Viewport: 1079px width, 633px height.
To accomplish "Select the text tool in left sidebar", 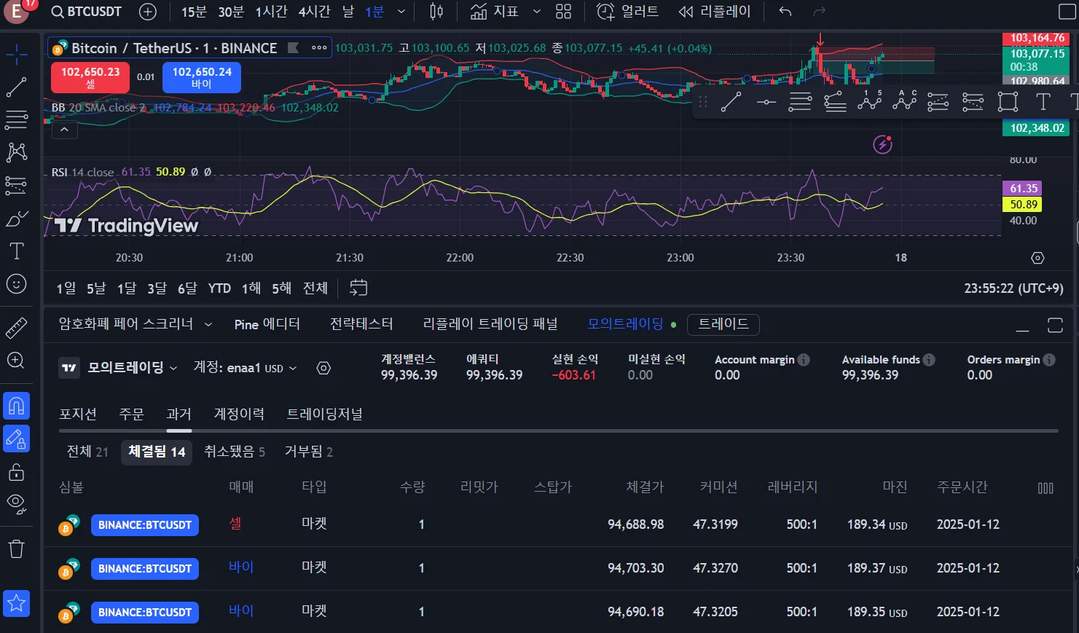I will (x=17, y=251).
